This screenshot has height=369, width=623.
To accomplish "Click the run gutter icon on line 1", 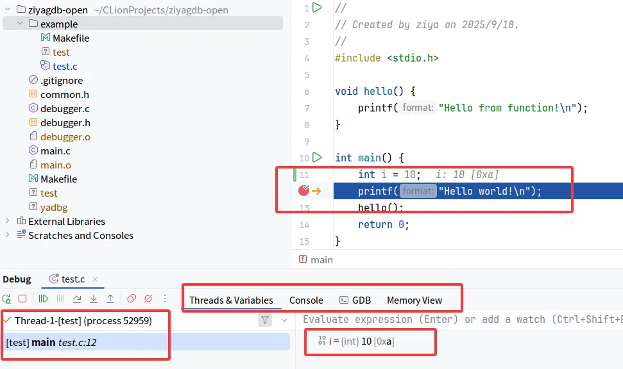I will [317, 8].
